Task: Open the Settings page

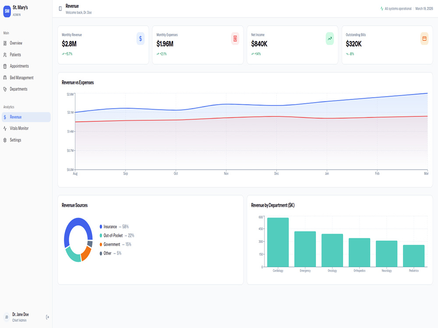Action: coord(26,140)
